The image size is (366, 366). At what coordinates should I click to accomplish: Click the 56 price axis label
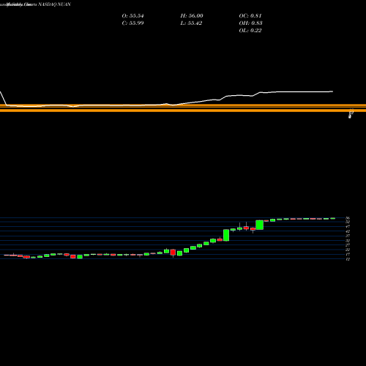[348, 218]
